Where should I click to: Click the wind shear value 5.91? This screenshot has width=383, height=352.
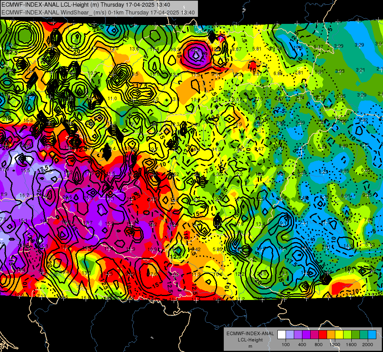[319, 72]
